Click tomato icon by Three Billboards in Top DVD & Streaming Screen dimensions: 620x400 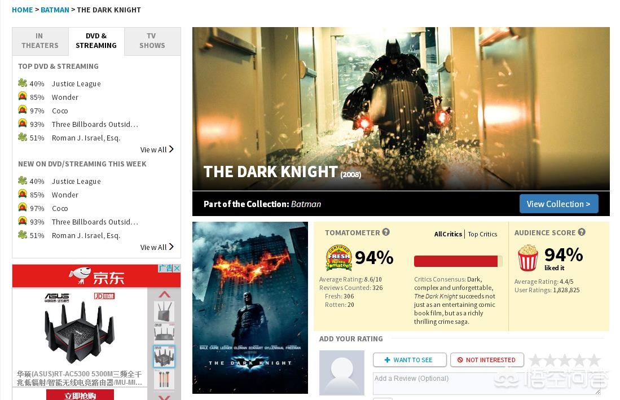click(x=23, y=123)
